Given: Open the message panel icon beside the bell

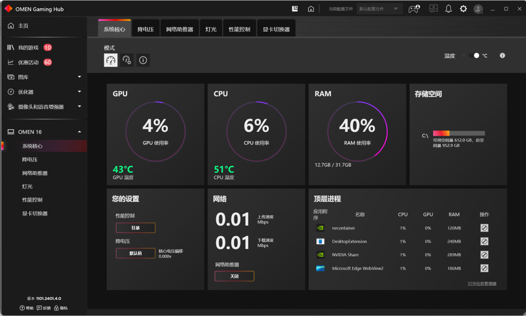Looking at the screenshot, I should coord(433,8).
